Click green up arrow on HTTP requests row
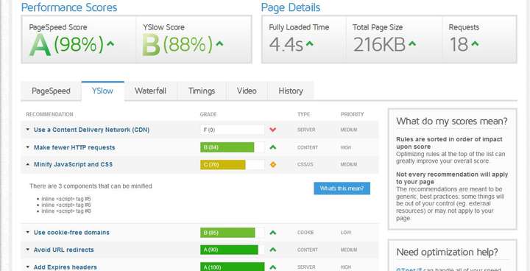530x271 pixels. (273, 147)
